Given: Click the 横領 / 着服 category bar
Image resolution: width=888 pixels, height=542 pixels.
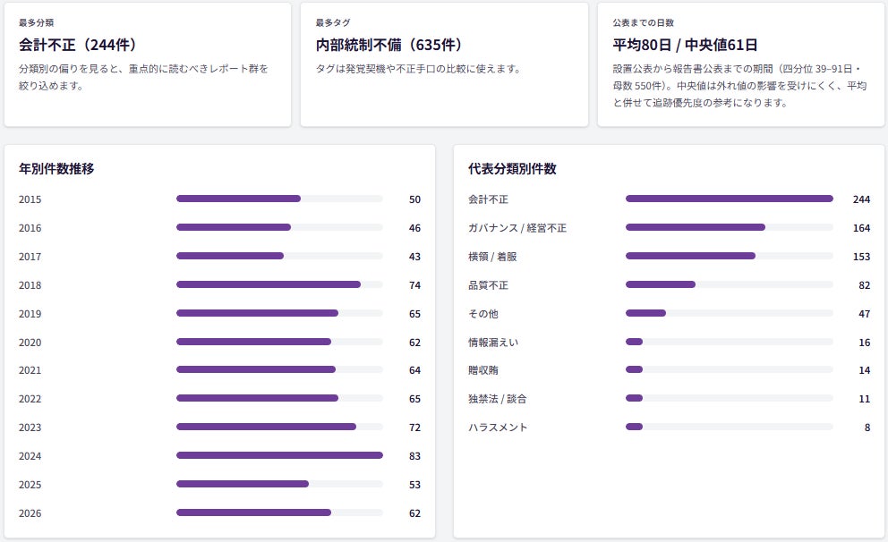Looking at the screenshot, I should [x=729, y=256].
